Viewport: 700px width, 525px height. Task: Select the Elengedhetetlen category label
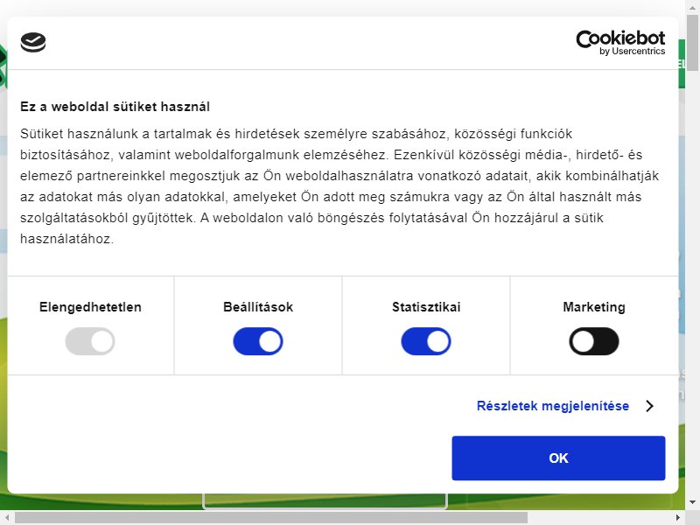coord(90,307)
